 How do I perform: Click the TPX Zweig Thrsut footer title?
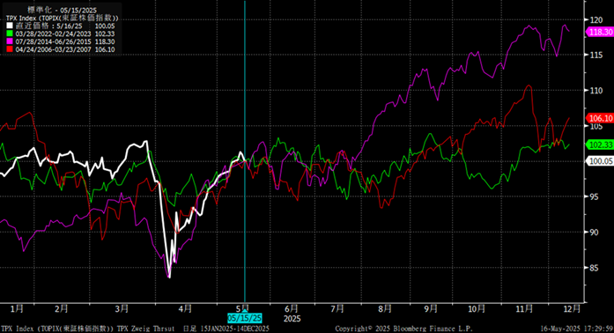(145, 329)
